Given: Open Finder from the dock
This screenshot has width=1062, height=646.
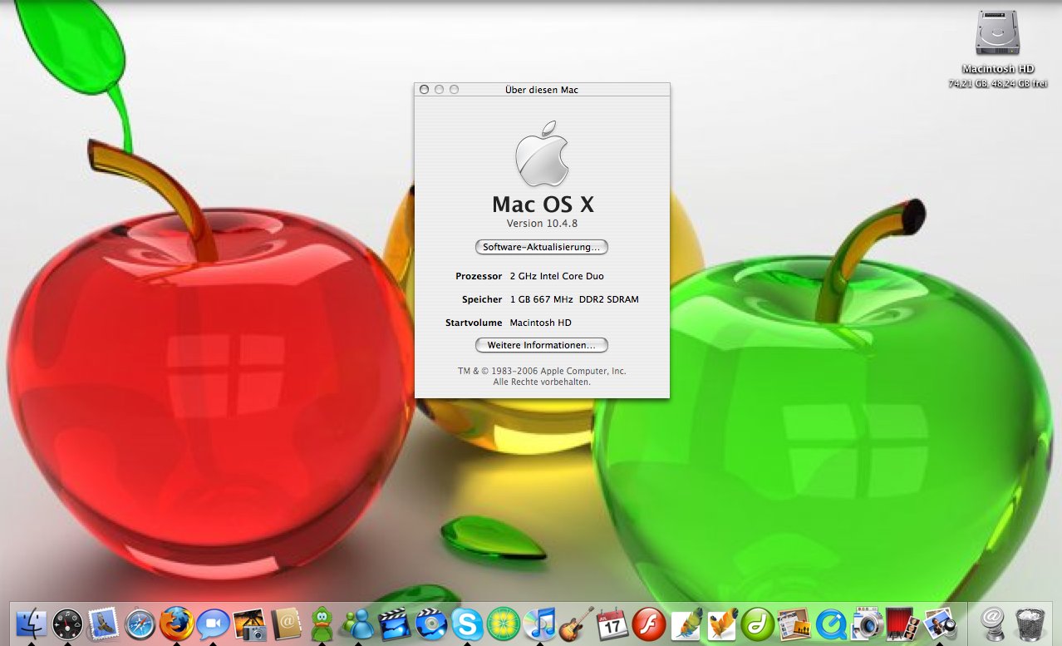Looking at the screenshot, I should click(x=32, y=623).
